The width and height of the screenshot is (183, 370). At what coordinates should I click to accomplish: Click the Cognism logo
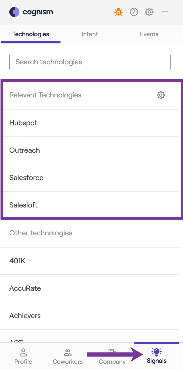point(31,12)
